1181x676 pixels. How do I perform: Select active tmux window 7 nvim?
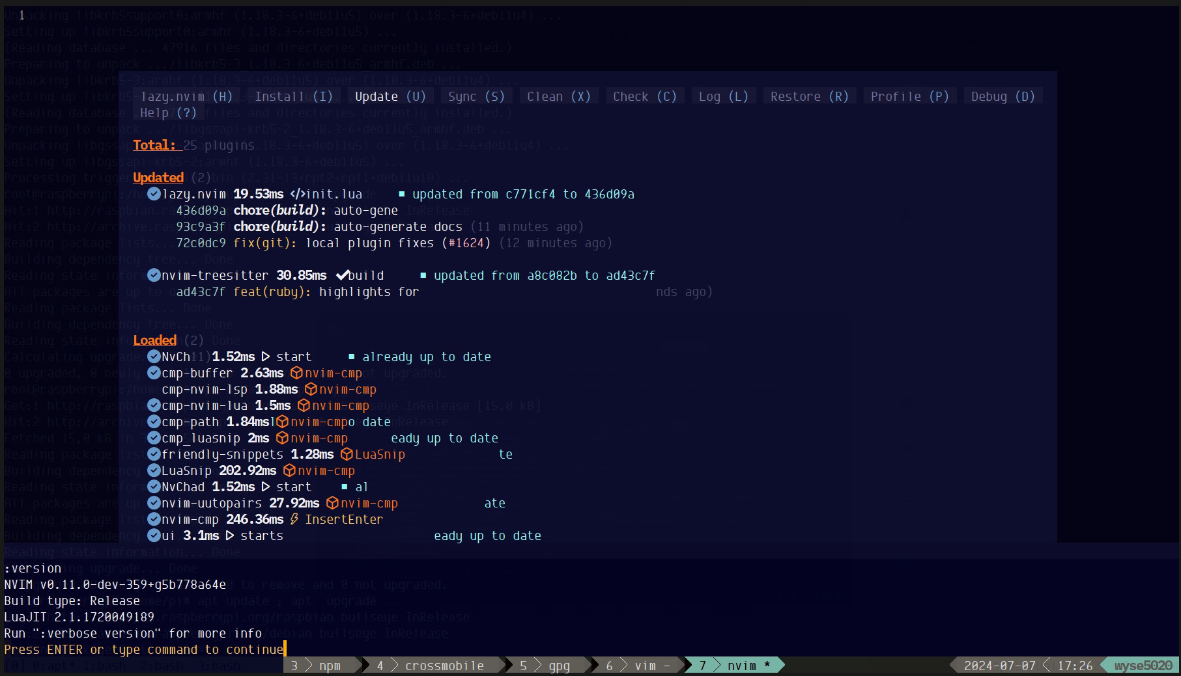(734, 666)
